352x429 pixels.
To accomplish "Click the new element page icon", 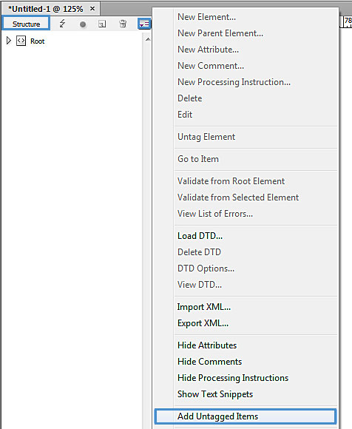I will point(102,24).
